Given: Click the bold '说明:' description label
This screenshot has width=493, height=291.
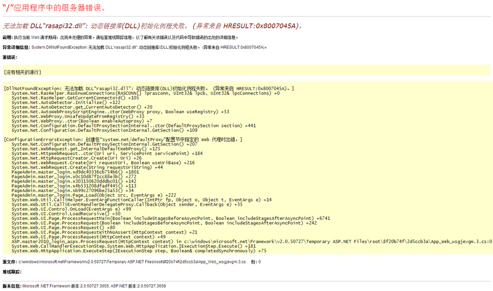Looking at the screenshot, I should point(8,38).
